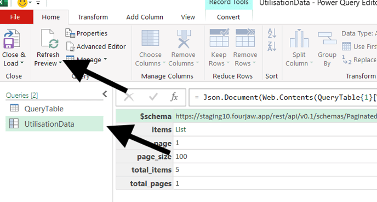Image resolution: width=377 pixels, height=202 pixels.
Task: Open the items List link
Action: (181, 129)
